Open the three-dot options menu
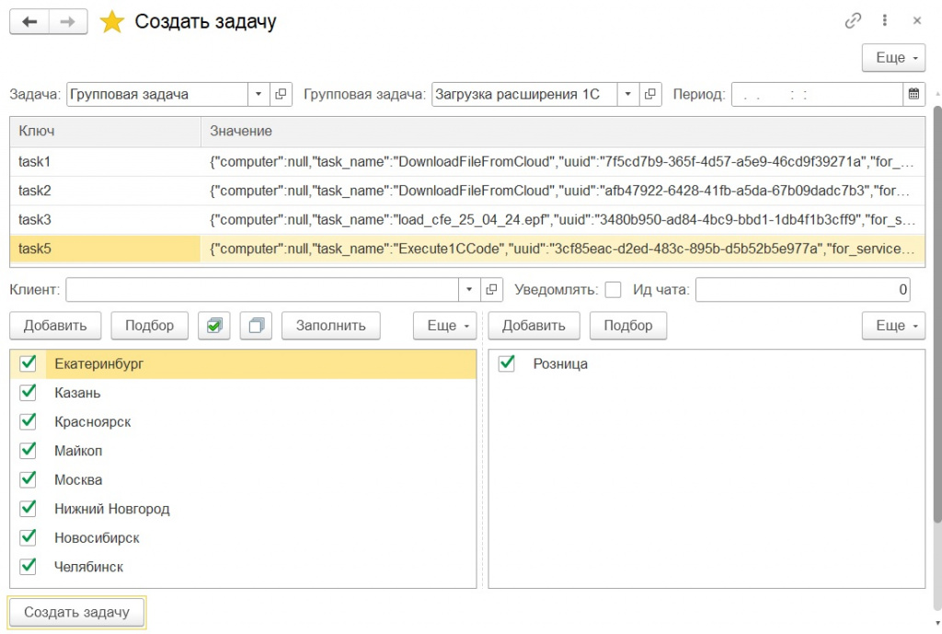The width and height of the screenshot is (942, 634). pos(884,21)
